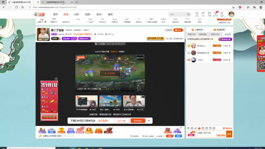This screenshot has height=149, width=265.
Task: Select the ranked user with 17500
Action: click(209, 46)
